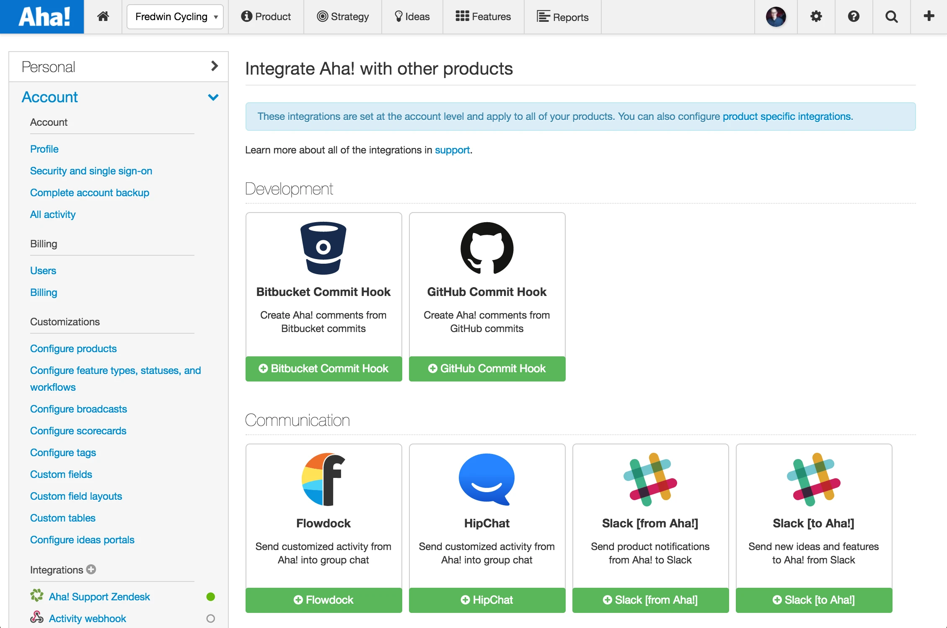The image size is (947, 628).
Task: Click the help question mark icon
Action: [854, 17]
